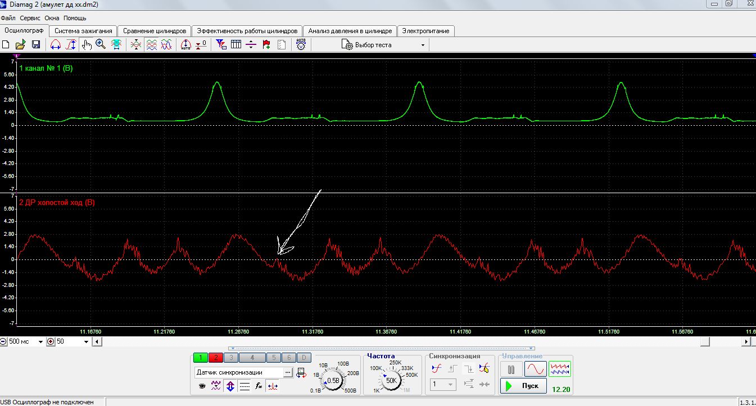Toggle channel visibility eye icon

click(x=202, y=386)
